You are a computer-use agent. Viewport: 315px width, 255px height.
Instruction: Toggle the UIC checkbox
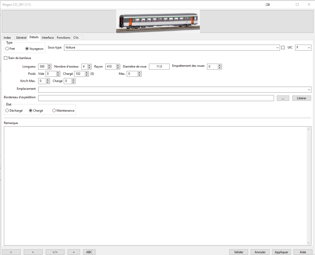point(283,48)
